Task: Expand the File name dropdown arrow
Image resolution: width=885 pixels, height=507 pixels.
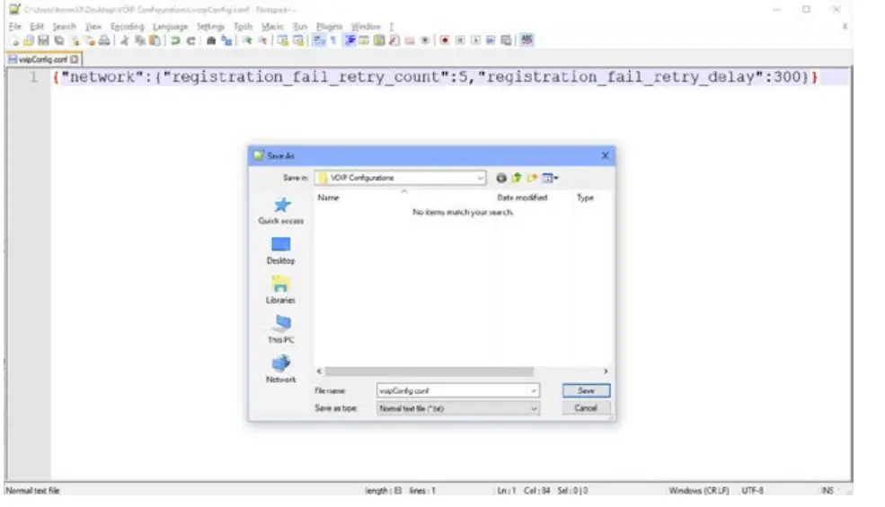Action: (534, 391)
